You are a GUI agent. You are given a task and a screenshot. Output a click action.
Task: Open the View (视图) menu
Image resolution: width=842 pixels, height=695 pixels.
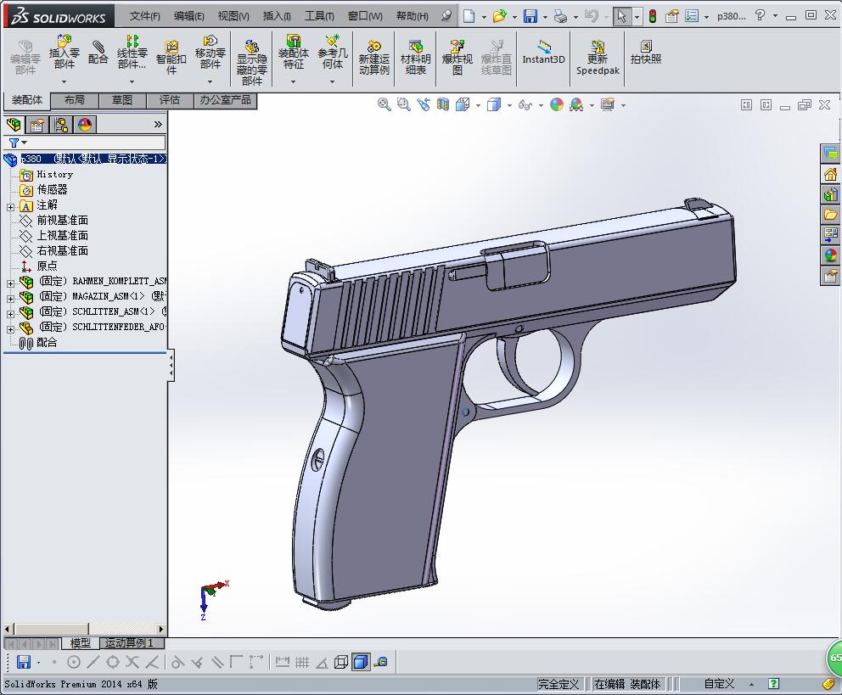coord(233,16)
